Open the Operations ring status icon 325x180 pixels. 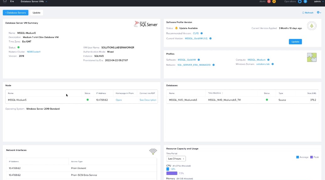click(300, 2)
